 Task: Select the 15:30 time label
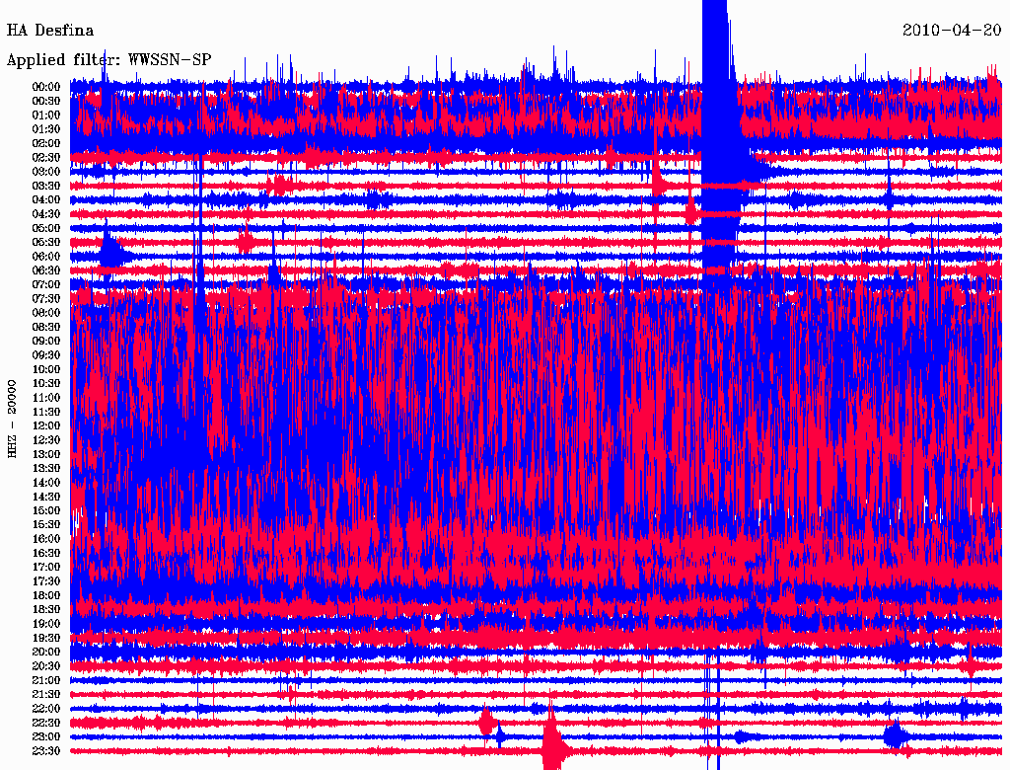(45, 525)
